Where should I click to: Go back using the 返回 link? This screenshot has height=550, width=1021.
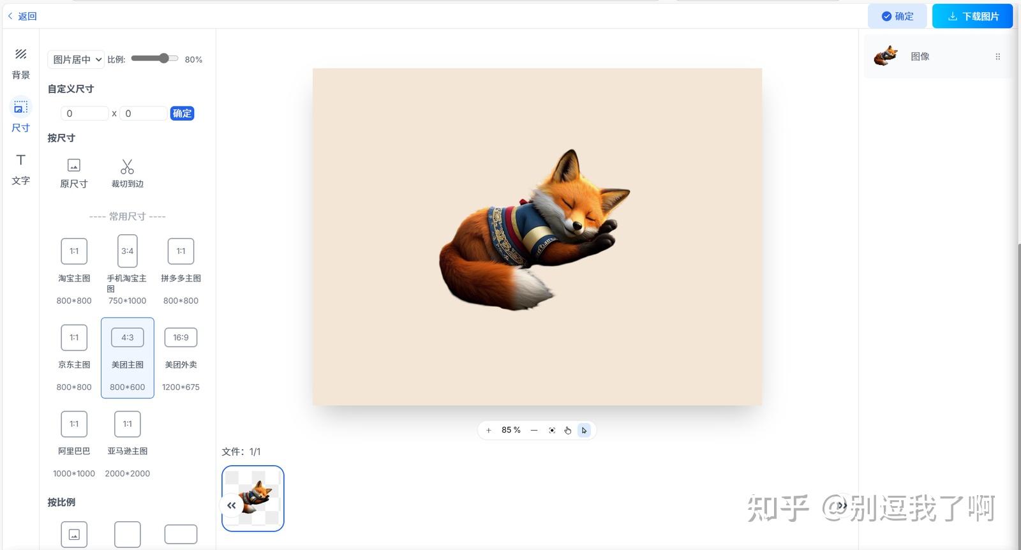[x=22, y=16]
